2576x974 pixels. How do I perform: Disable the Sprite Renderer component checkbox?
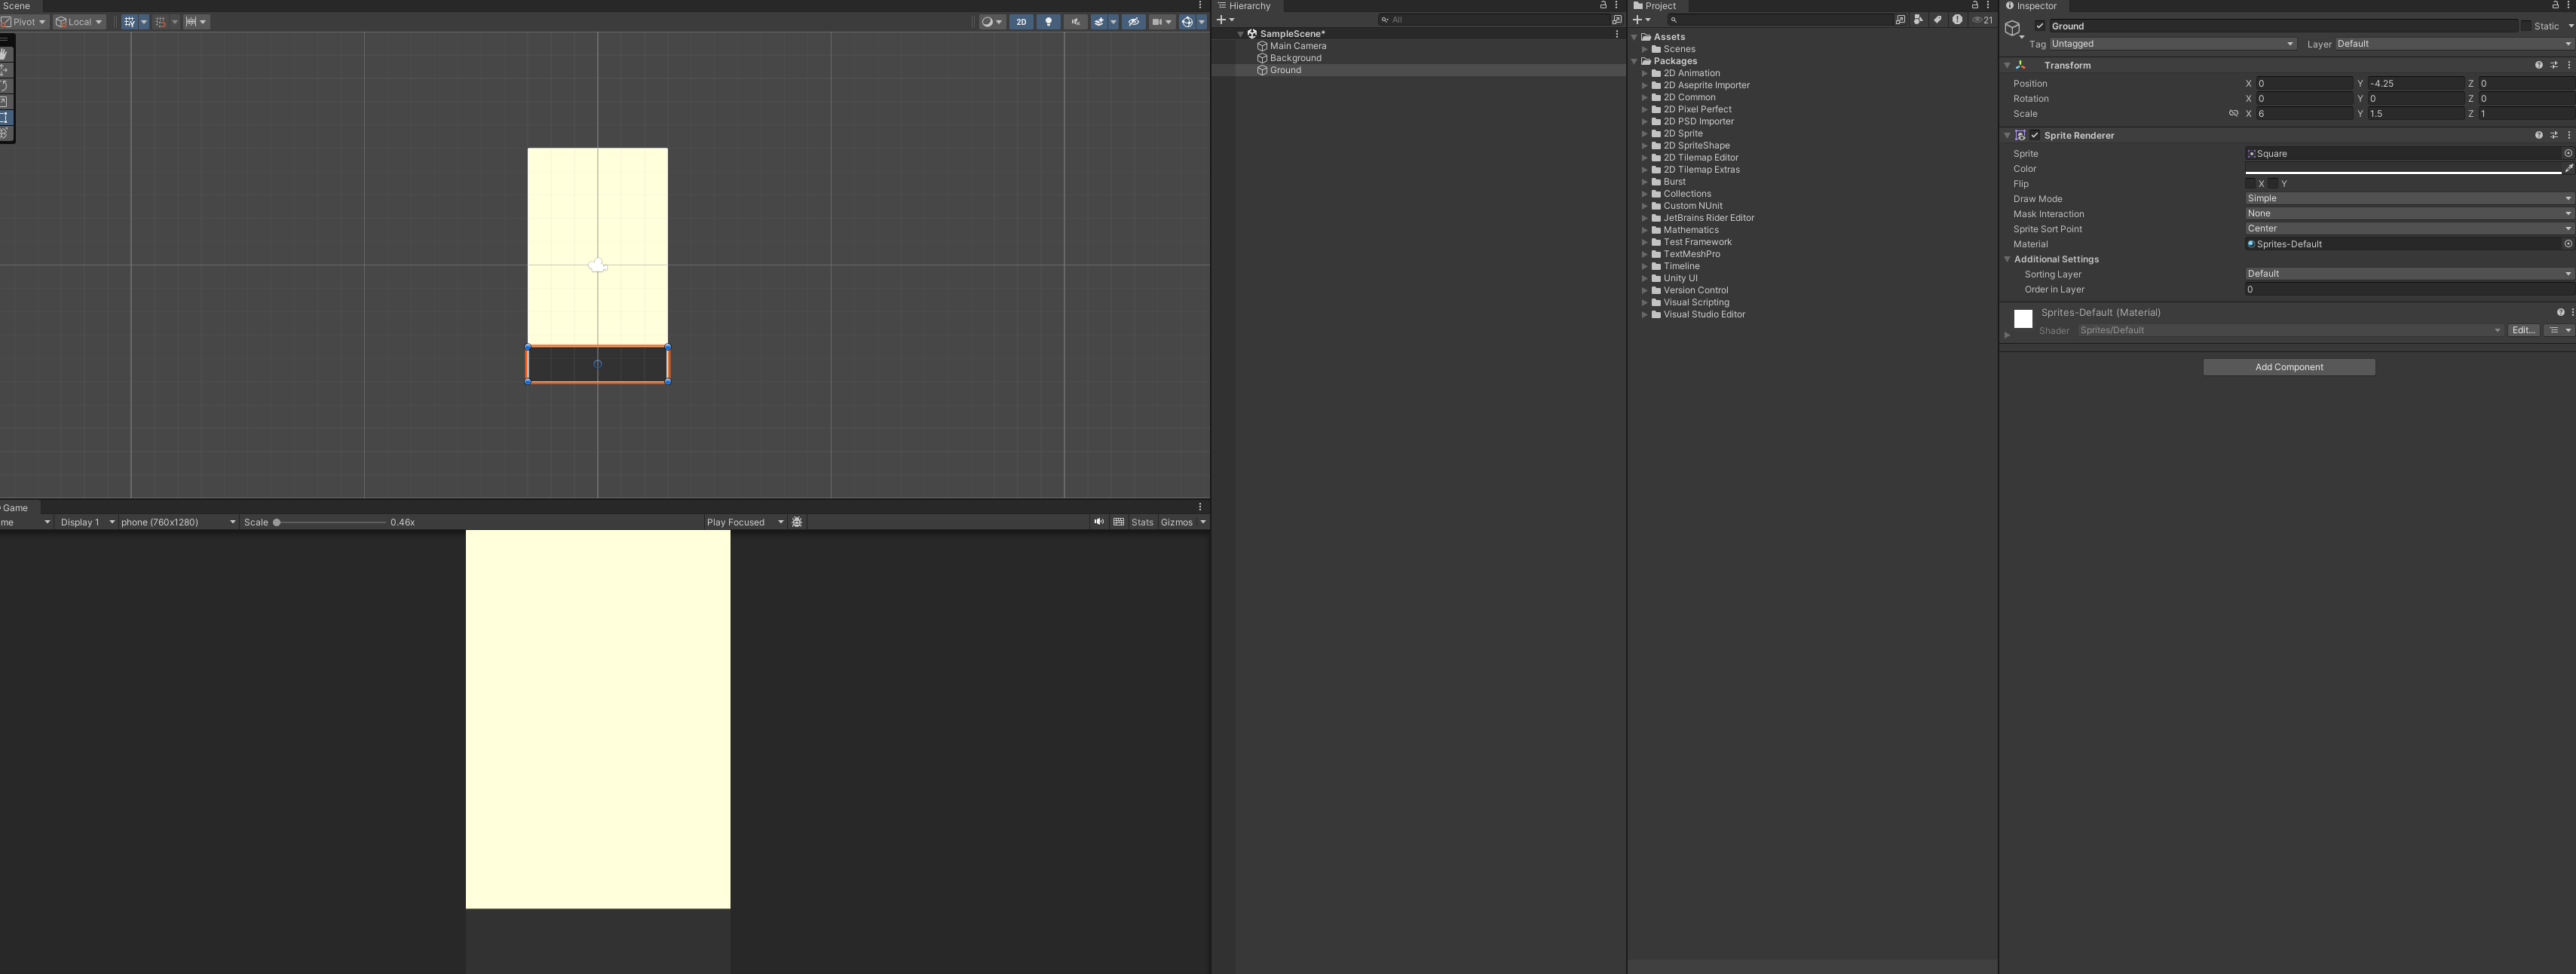tap(2035, 135)
